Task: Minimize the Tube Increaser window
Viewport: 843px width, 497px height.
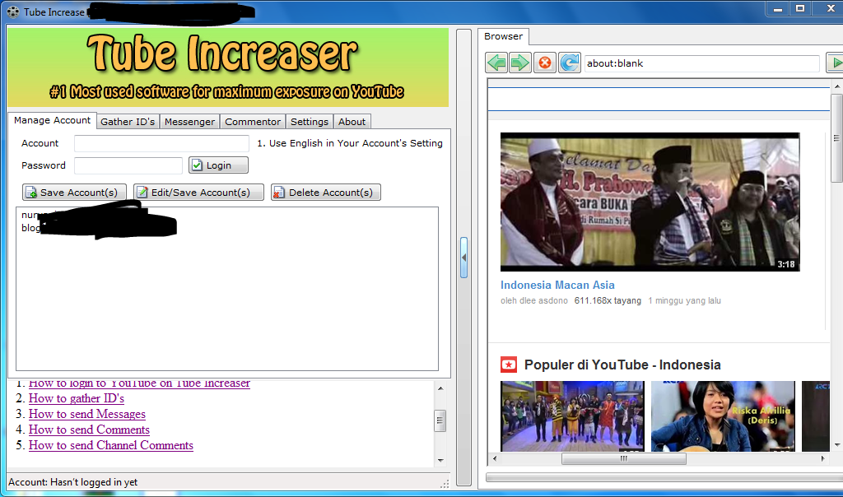Action: coord(777,8)
